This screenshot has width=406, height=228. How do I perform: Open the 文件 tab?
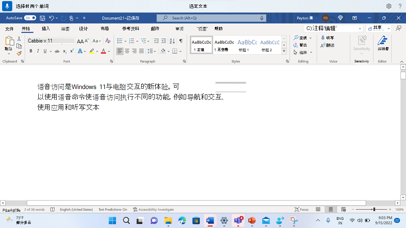pos(9,29)
